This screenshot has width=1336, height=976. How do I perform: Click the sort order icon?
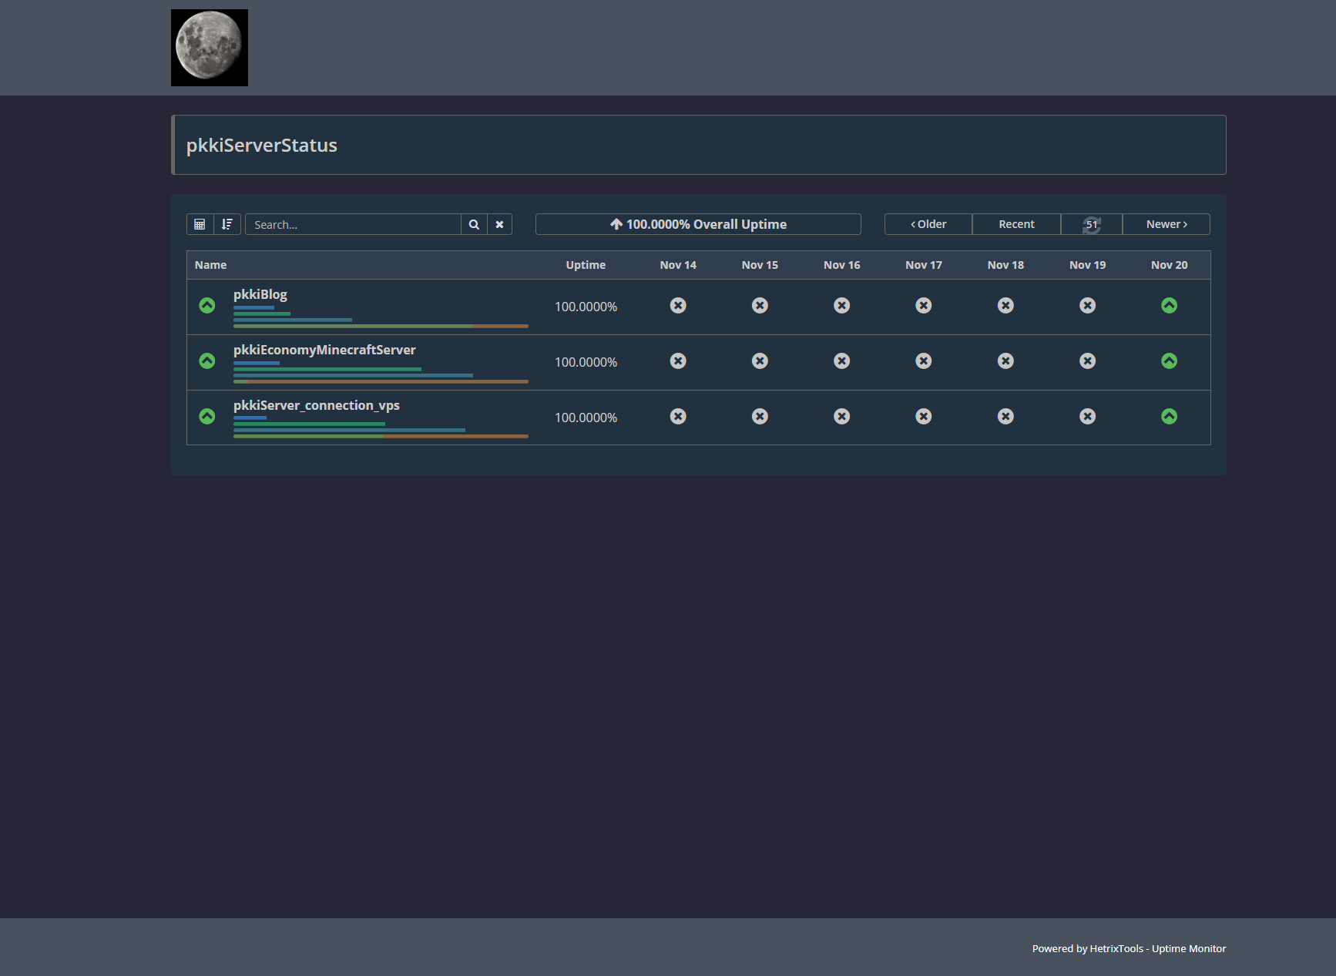[227, 224]
